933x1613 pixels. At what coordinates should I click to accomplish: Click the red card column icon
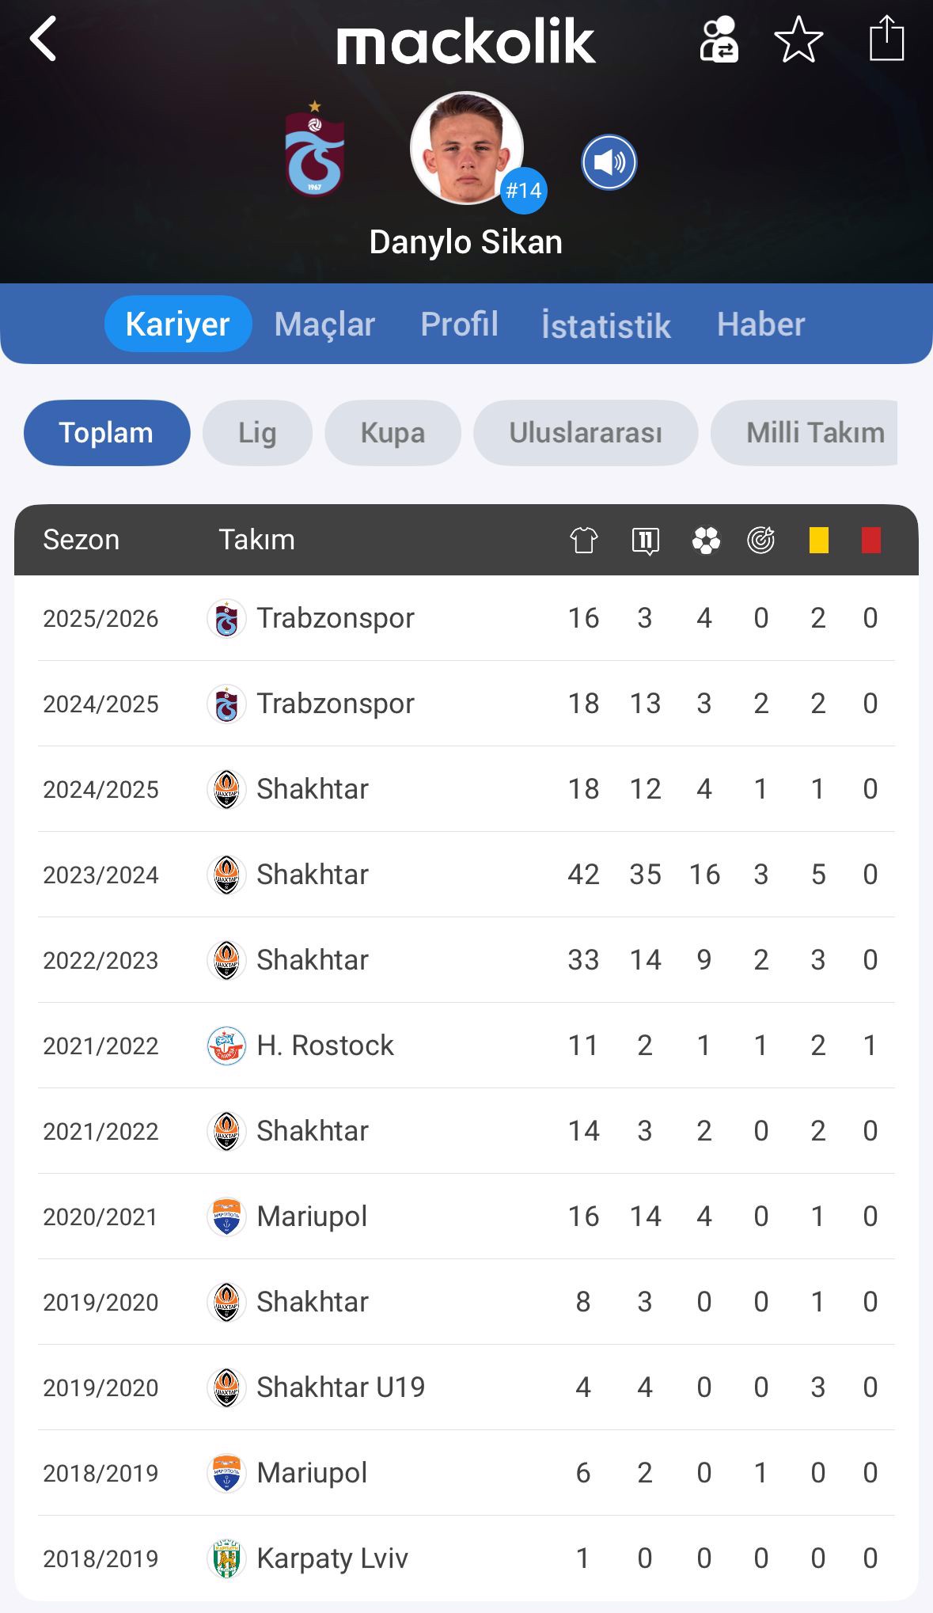870,541
